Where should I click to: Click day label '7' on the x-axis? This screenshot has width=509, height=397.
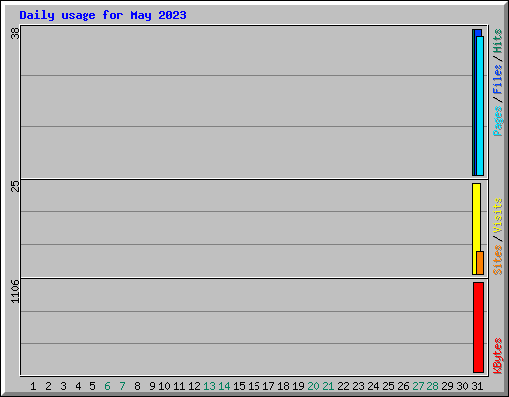coord(122,386)
